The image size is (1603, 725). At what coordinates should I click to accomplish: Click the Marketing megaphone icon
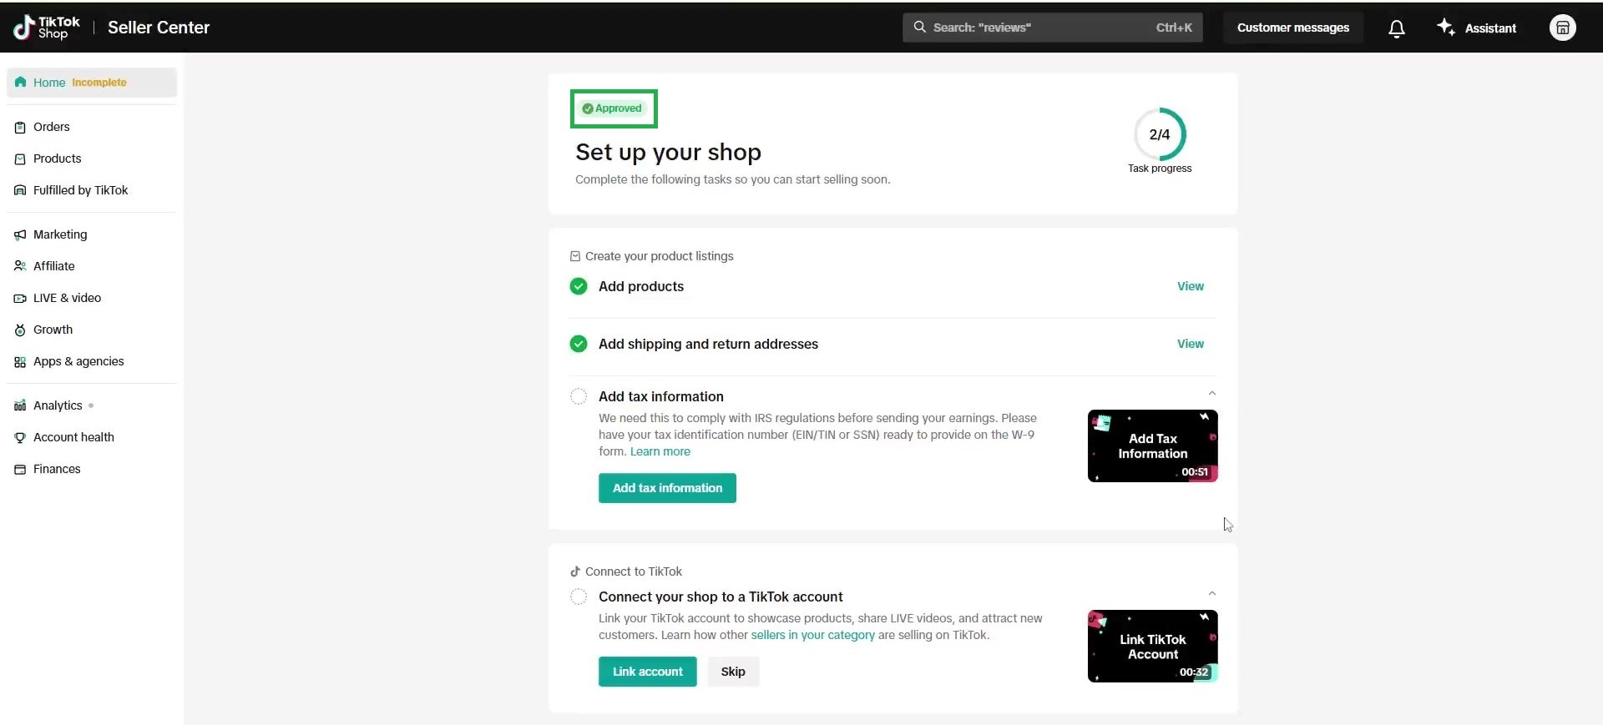pyautogui.click(x=20, y=235)
